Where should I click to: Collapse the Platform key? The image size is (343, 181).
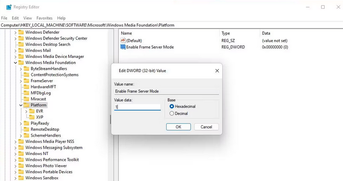[21, 105]
